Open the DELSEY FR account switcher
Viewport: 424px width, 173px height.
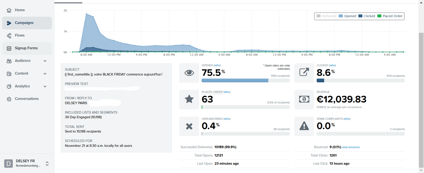(47, 163)
